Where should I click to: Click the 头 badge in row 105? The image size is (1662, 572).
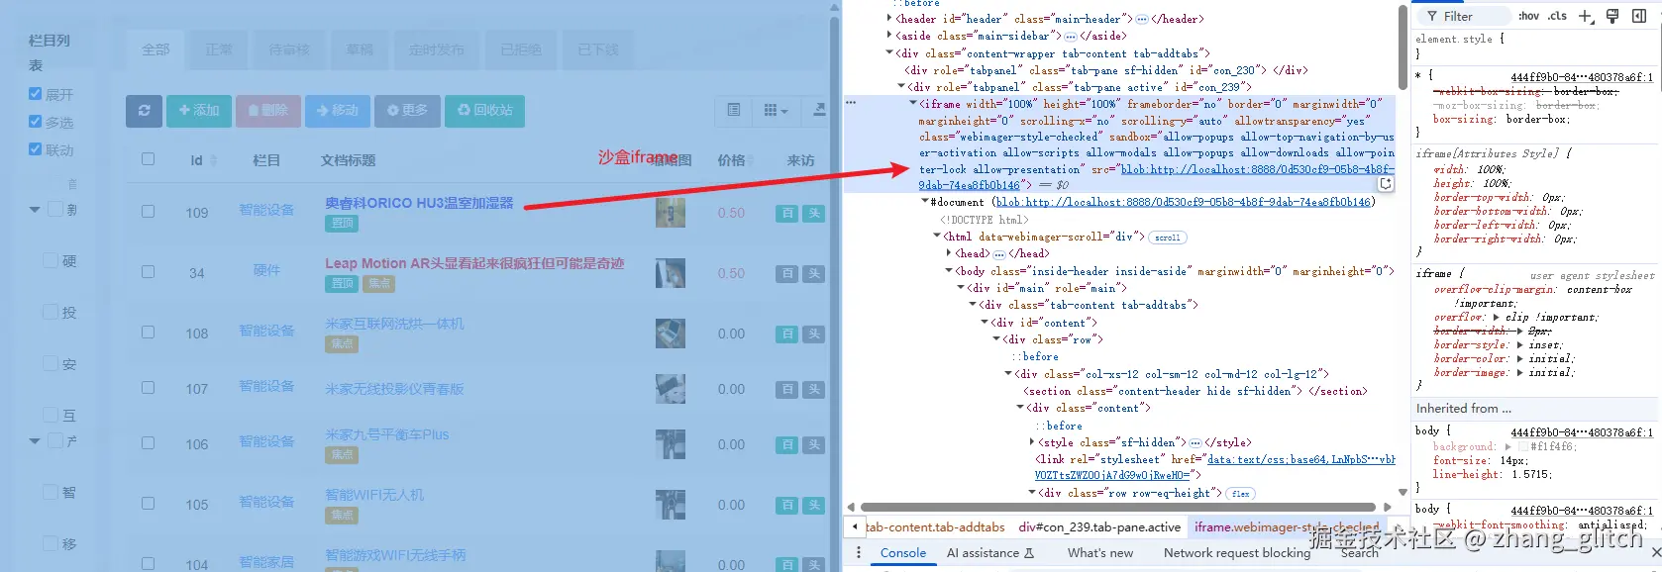814,505
